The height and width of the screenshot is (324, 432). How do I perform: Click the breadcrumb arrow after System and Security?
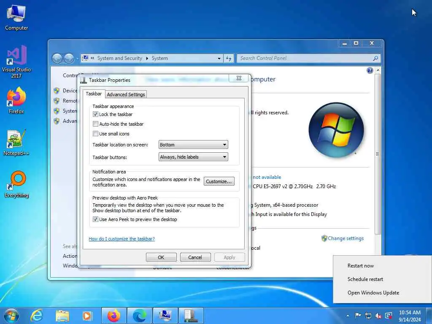(x=147, y=58)
